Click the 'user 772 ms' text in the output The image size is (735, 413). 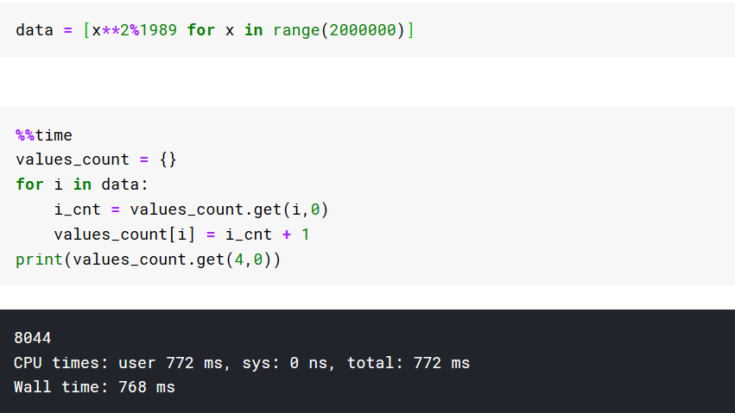pos(172,363)
